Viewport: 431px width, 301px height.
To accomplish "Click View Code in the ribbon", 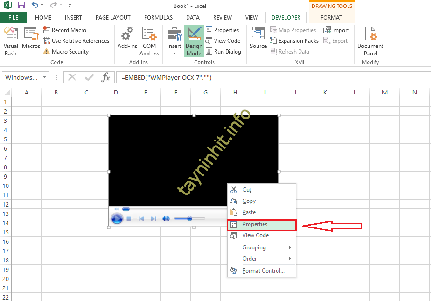I will (223, 41).
